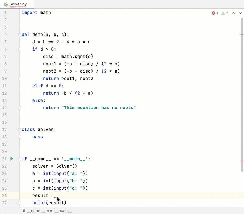The width and height of the screenshot is (244, 214).
Task: Go to next highlighted error arrow
Action: pos(240,13)
